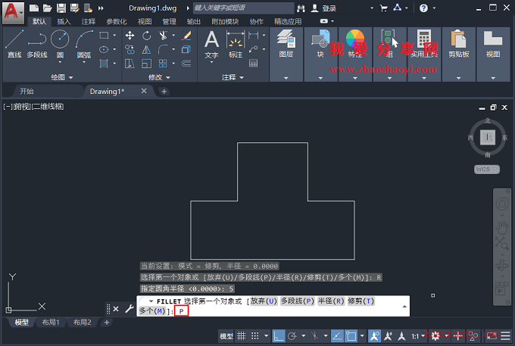Toggle isometric drafting in status bar
This screenshot has width=515, height=346.
point(314,336)
